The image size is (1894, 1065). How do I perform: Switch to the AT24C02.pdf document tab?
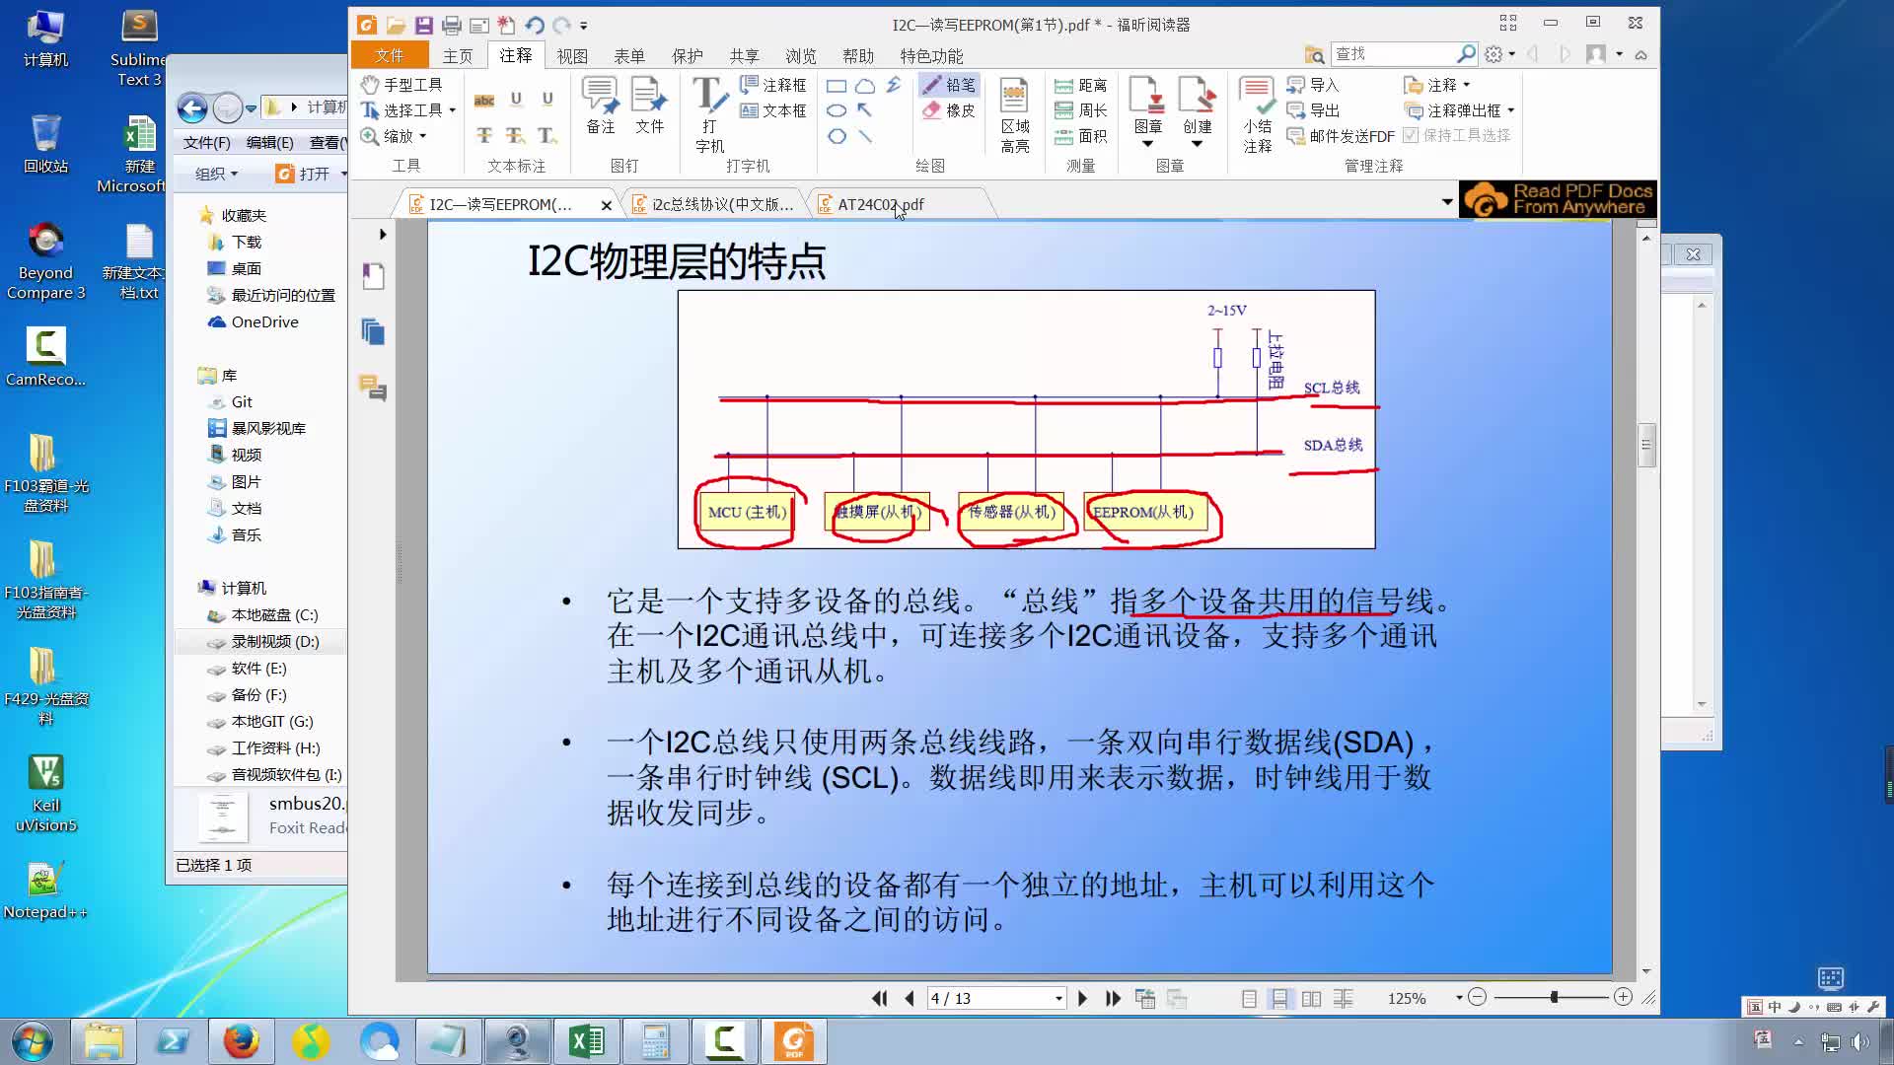point(881,204)
